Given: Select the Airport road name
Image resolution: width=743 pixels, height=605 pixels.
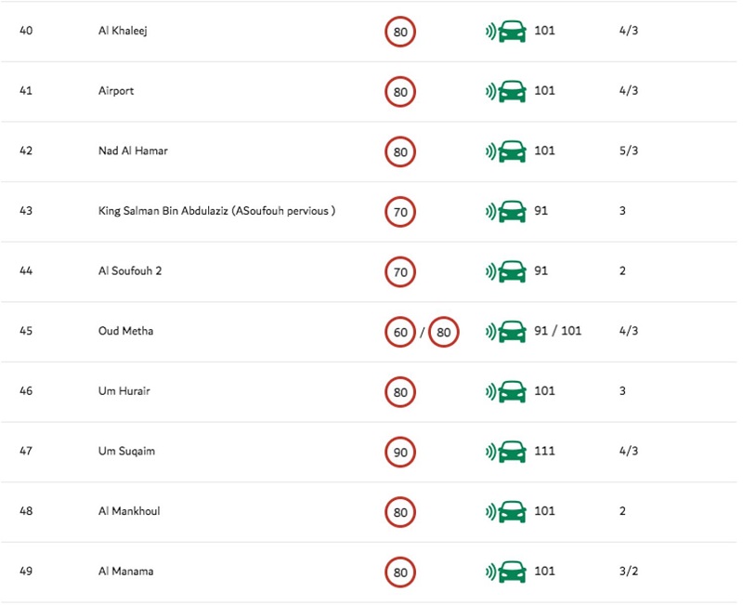Looking at the screenshot, I should click(x=116, y=91).
